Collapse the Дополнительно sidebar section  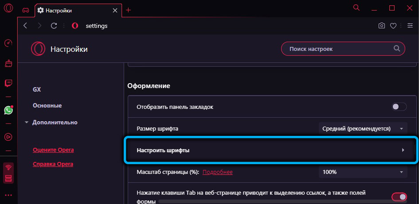51,122
